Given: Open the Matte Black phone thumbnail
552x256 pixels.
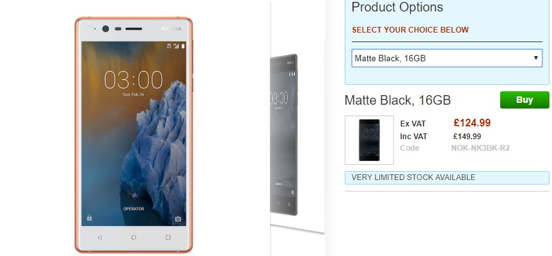Looking at the screenshot, I should 369,140.
